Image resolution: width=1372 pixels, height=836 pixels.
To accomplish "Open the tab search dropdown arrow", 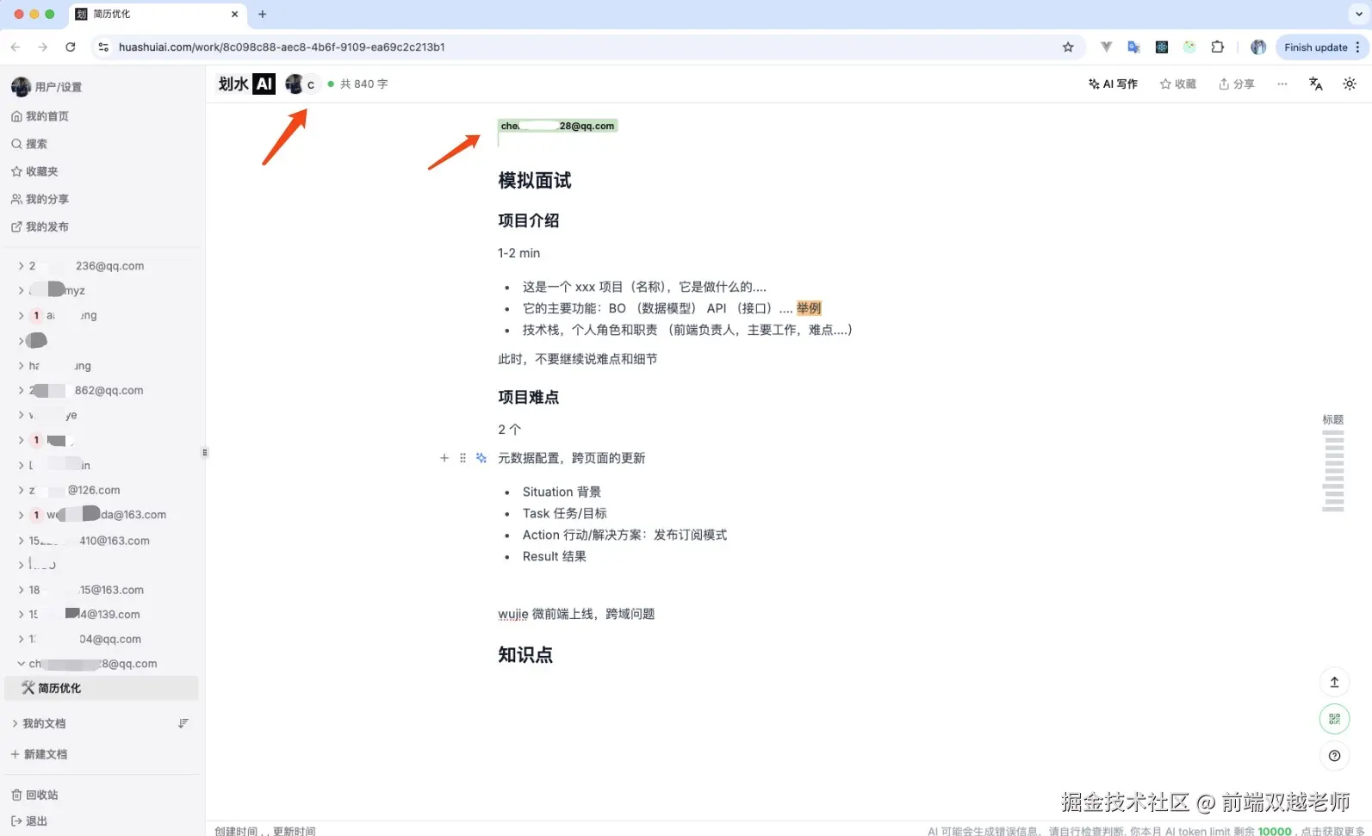I will click(x=1359, y=14).
